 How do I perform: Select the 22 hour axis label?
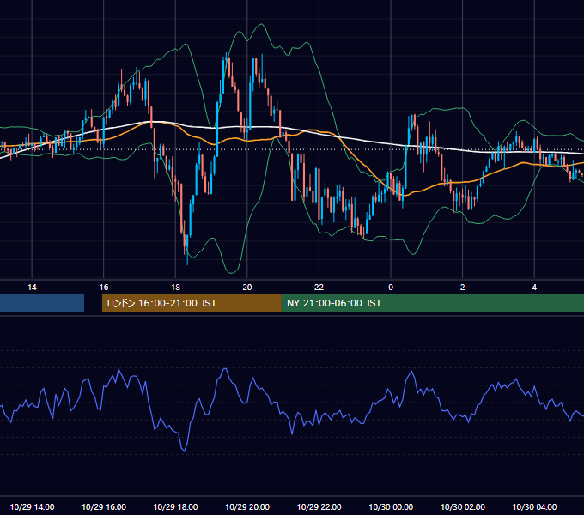click(x=319, y=288)
